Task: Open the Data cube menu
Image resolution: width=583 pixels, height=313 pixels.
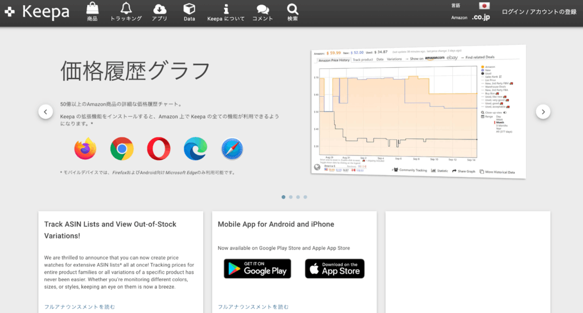Action: tap(189, 12)
